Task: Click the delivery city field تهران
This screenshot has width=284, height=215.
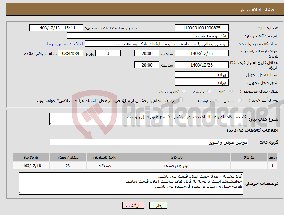Action: click(202, 83)
